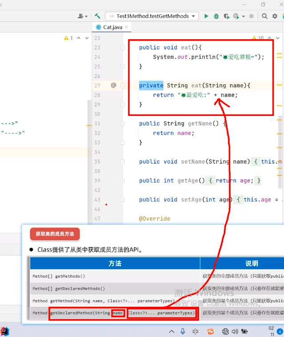This screenshot has width=284, height=337.
Task: Click the 方法 table column header
Action: [115, 263]
